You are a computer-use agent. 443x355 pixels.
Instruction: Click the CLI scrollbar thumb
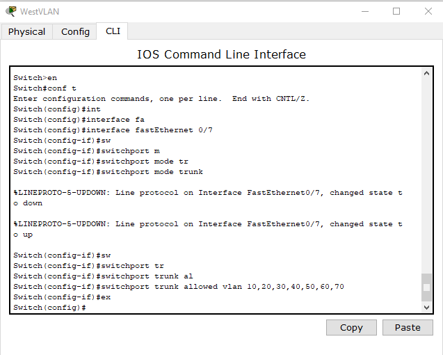click(x=426, y=287)
